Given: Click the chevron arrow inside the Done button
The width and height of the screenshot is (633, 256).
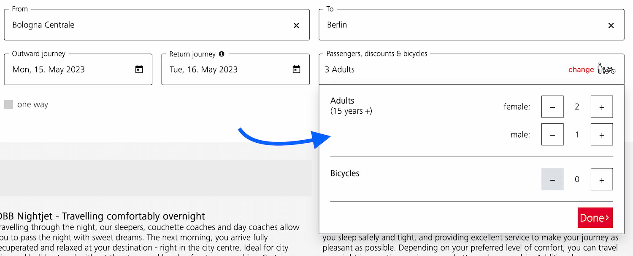Looking at the screenshot, I should pyautogui.click(x=606, y=218).
